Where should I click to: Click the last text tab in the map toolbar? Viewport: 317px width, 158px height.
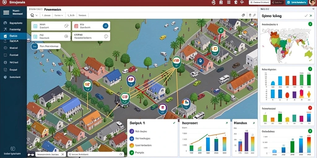tap(82, 15)
